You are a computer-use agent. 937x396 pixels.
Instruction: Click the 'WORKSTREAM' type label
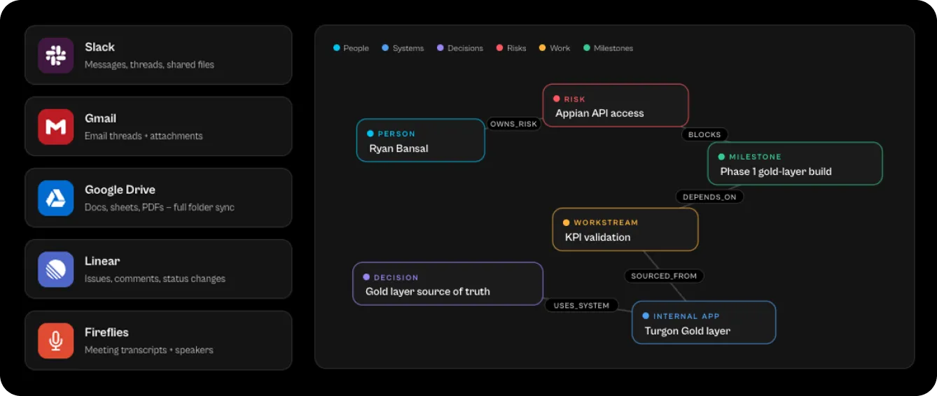[606, 223]
